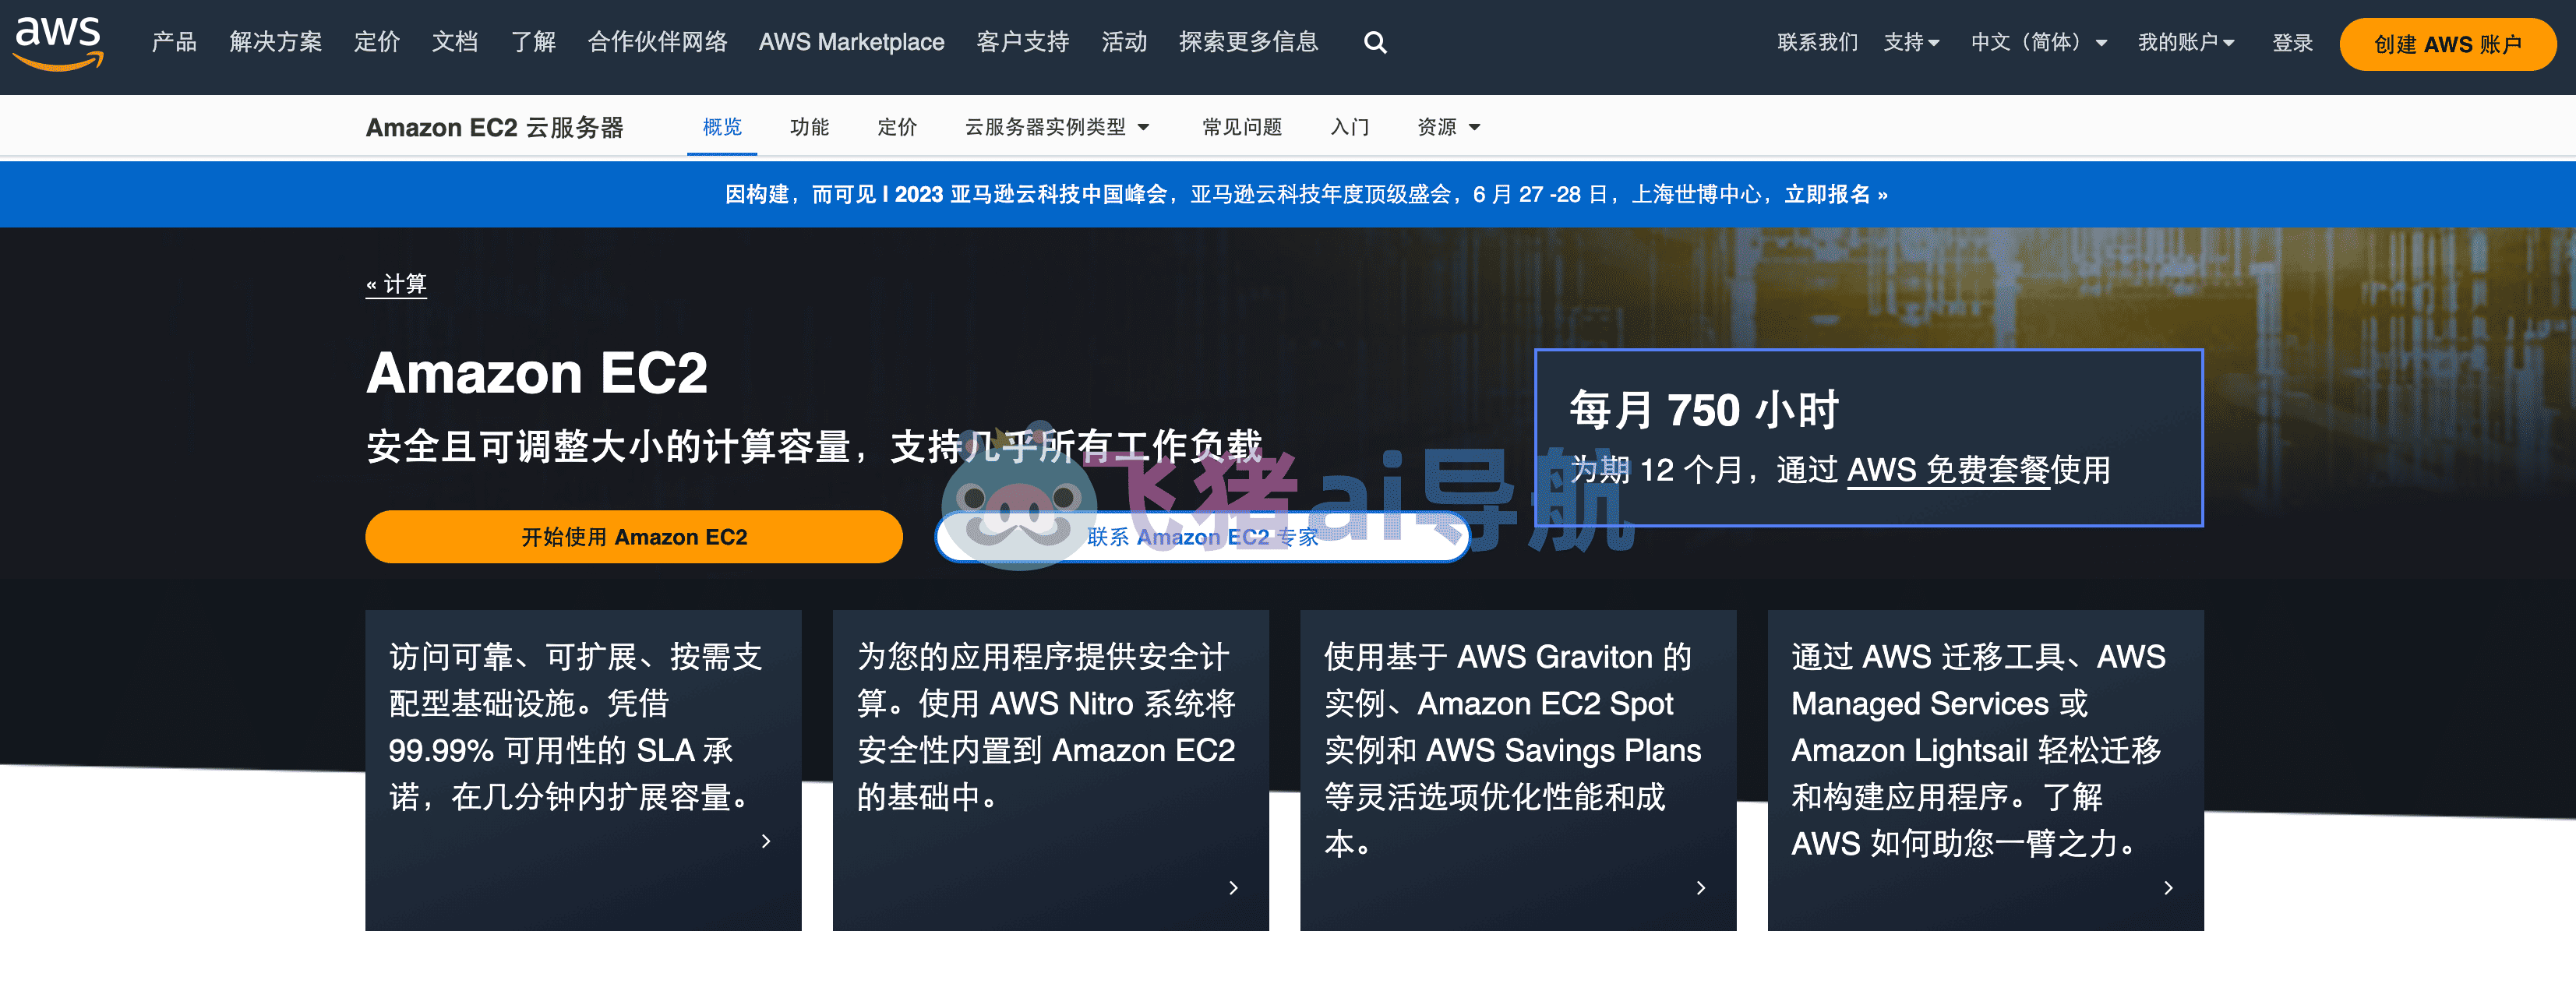Expand the 云服务器实例类型 dropdown
The width and height of the screenshot is (2576, 991).
click(1057, 127)
